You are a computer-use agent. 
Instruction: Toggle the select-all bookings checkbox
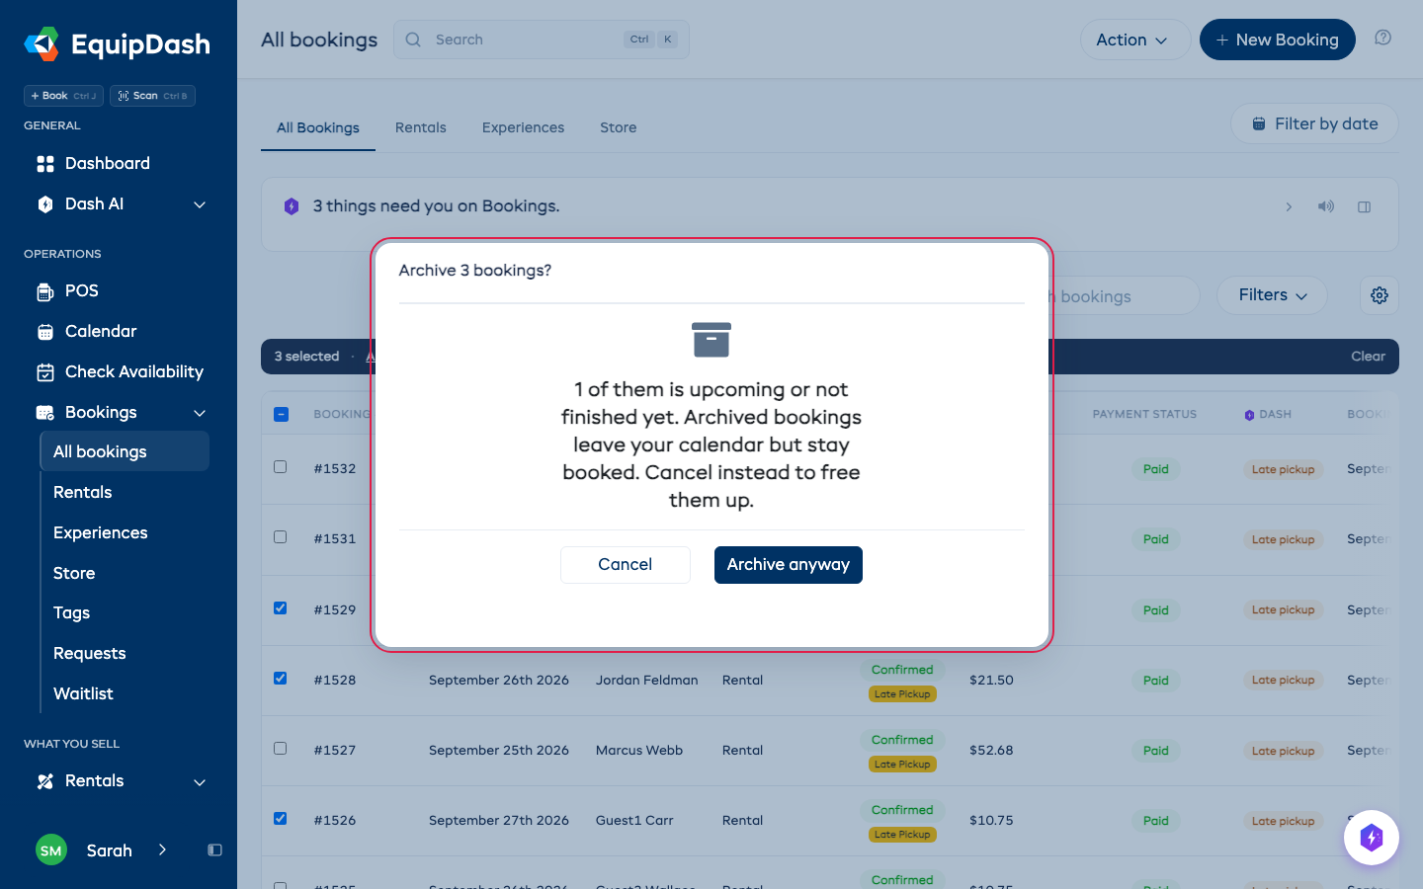point(281,414)
